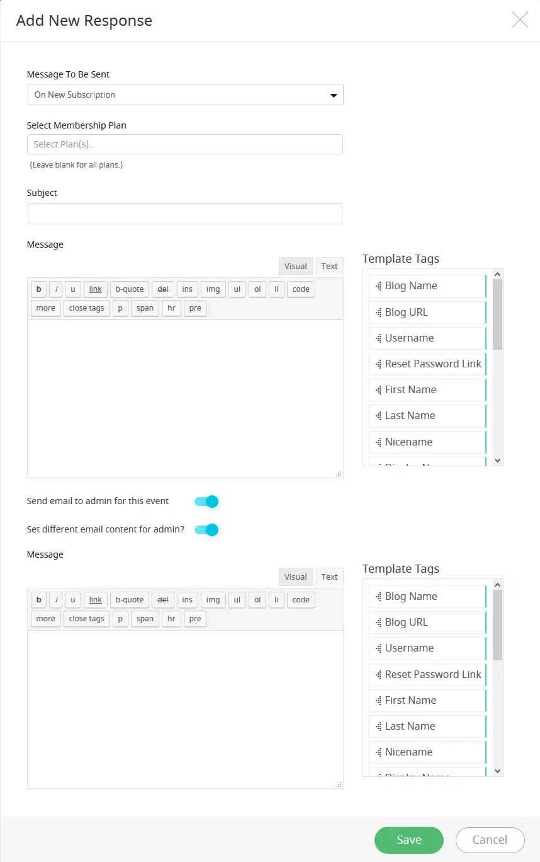Click the bold button in first message editor

tap(39, 289)
